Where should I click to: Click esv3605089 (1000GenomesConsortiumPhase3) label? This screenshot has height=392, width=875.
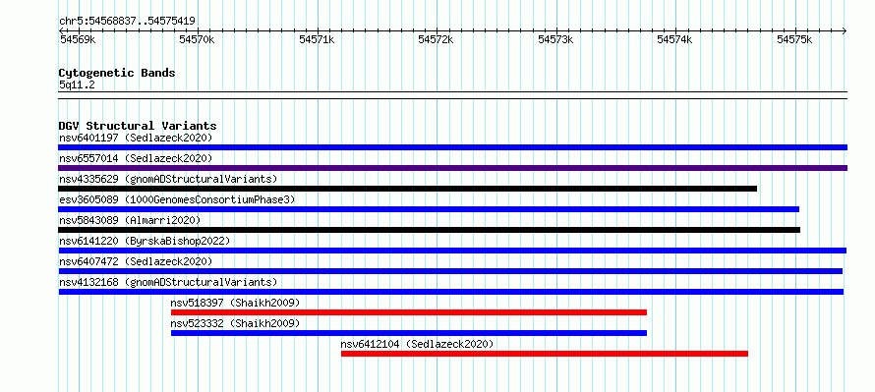tap(177, 199)
